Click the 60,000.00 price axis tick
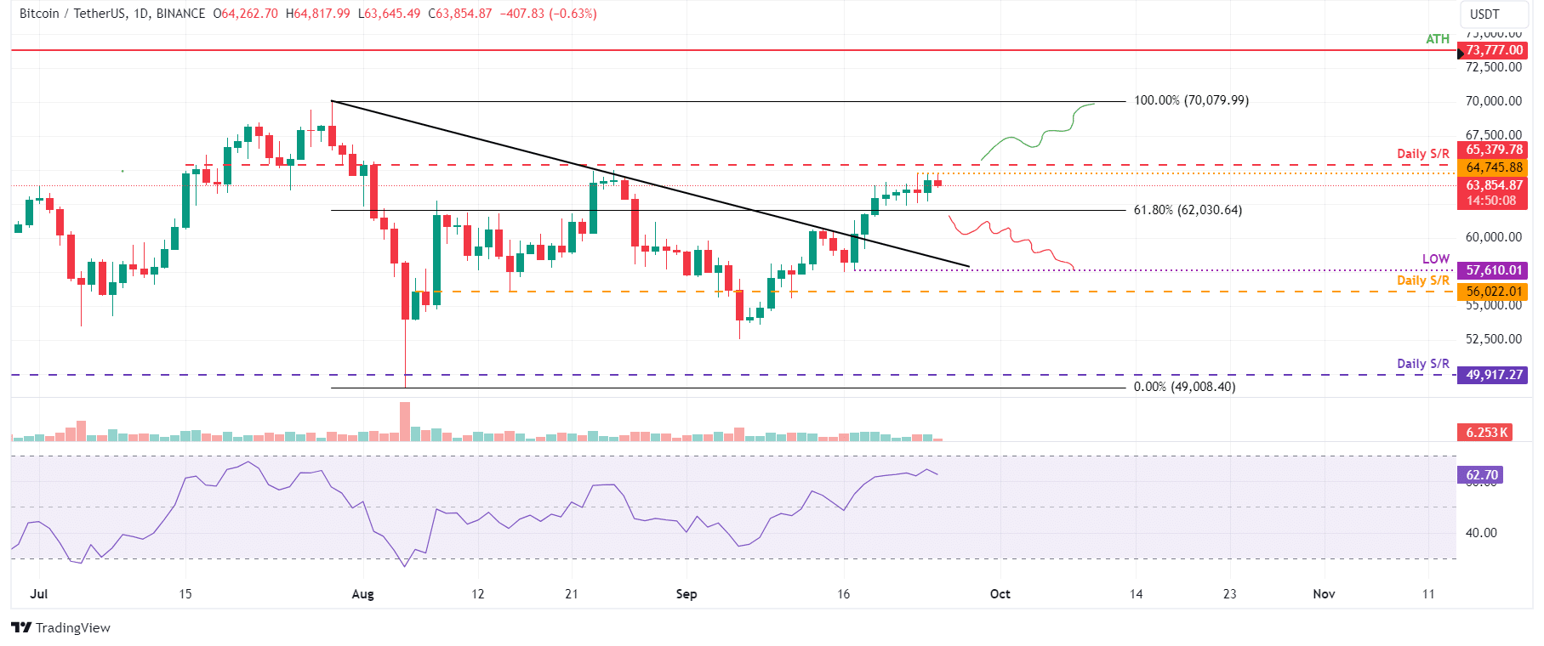 1493,237
